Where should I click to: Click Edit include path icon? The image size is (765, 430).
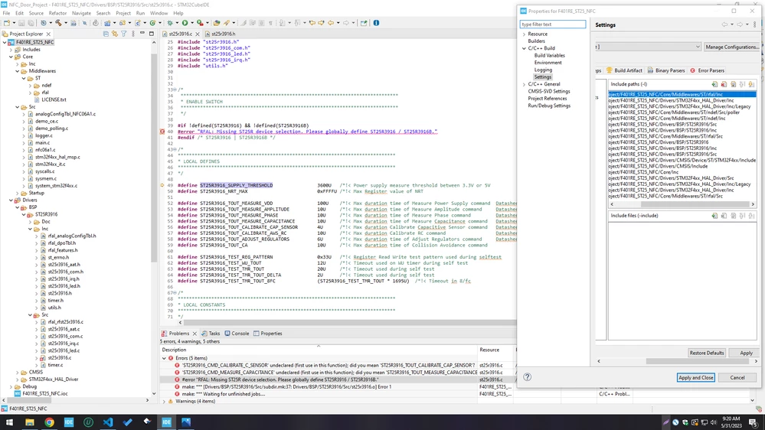734,84
